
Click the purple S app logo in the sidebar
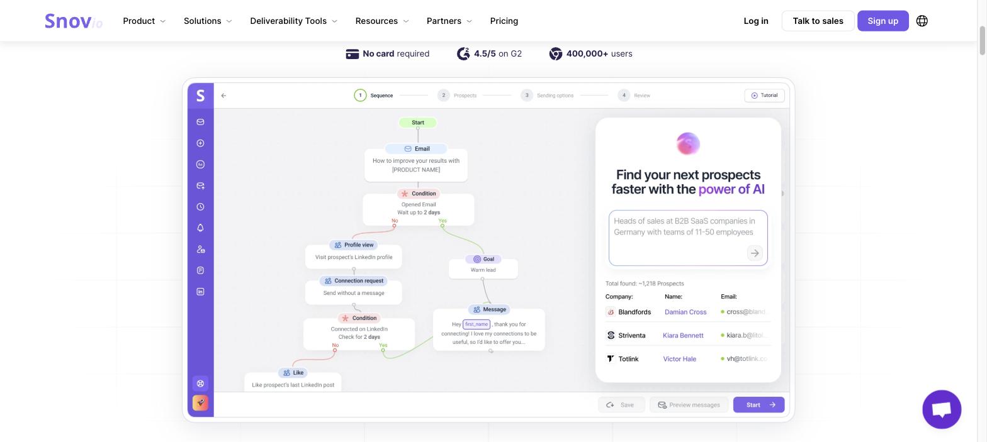coord(200,96)
